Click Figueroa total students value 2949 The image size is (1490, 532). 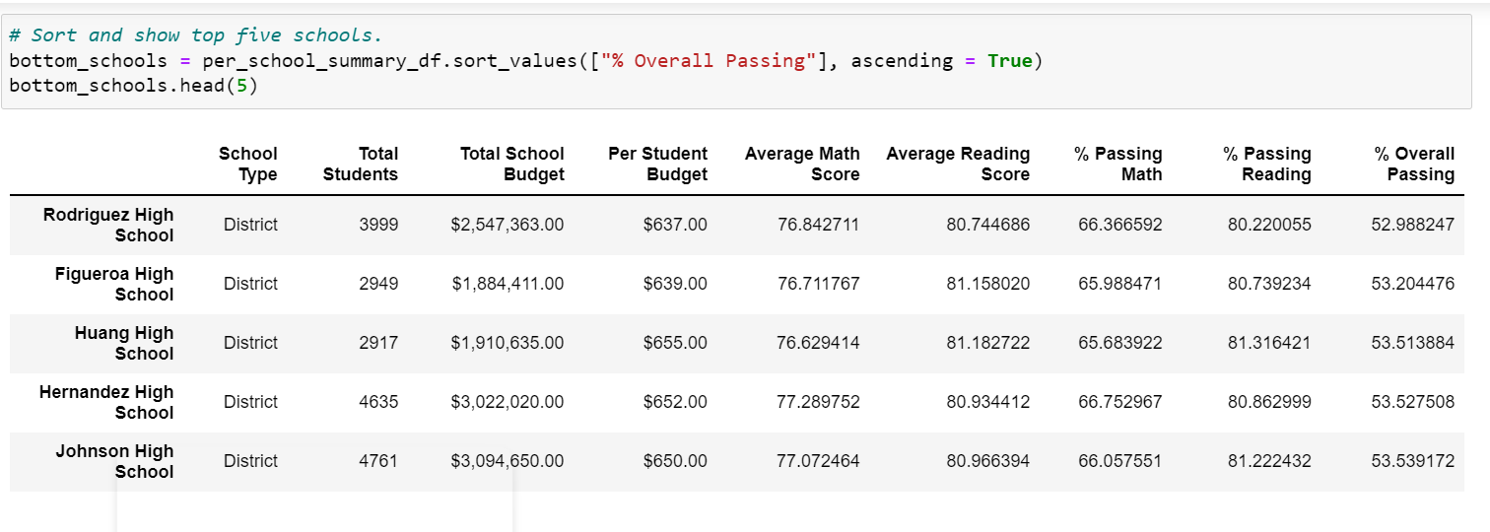click(x=379, y=284)
